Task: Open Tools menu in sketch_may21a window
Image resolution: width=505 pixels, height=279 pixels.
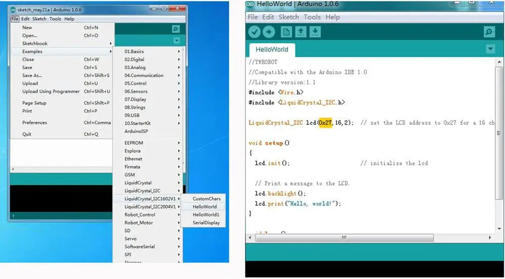Action: [x=55, y=19]
